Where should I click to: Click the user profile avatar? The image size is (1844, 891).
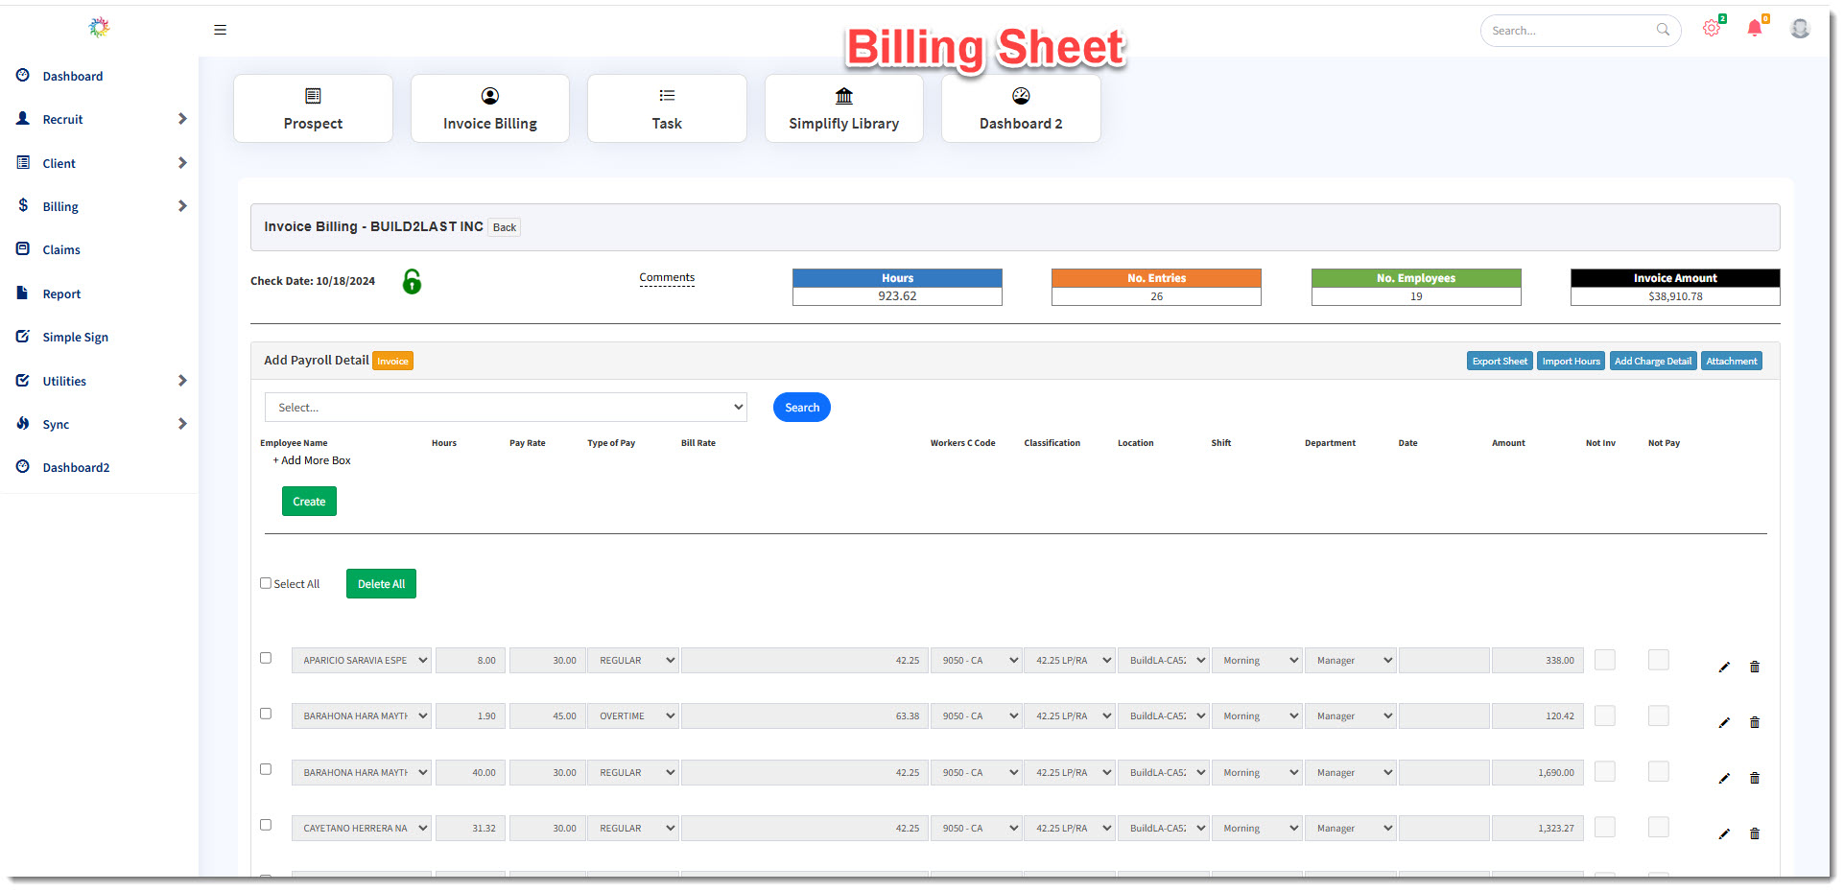point(1800,29)
